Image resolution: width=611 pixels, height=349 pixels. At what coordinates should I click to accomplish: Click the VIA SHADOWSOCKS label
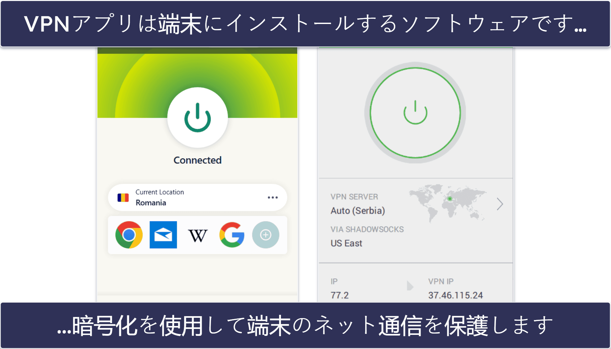(x=367, y=229)
